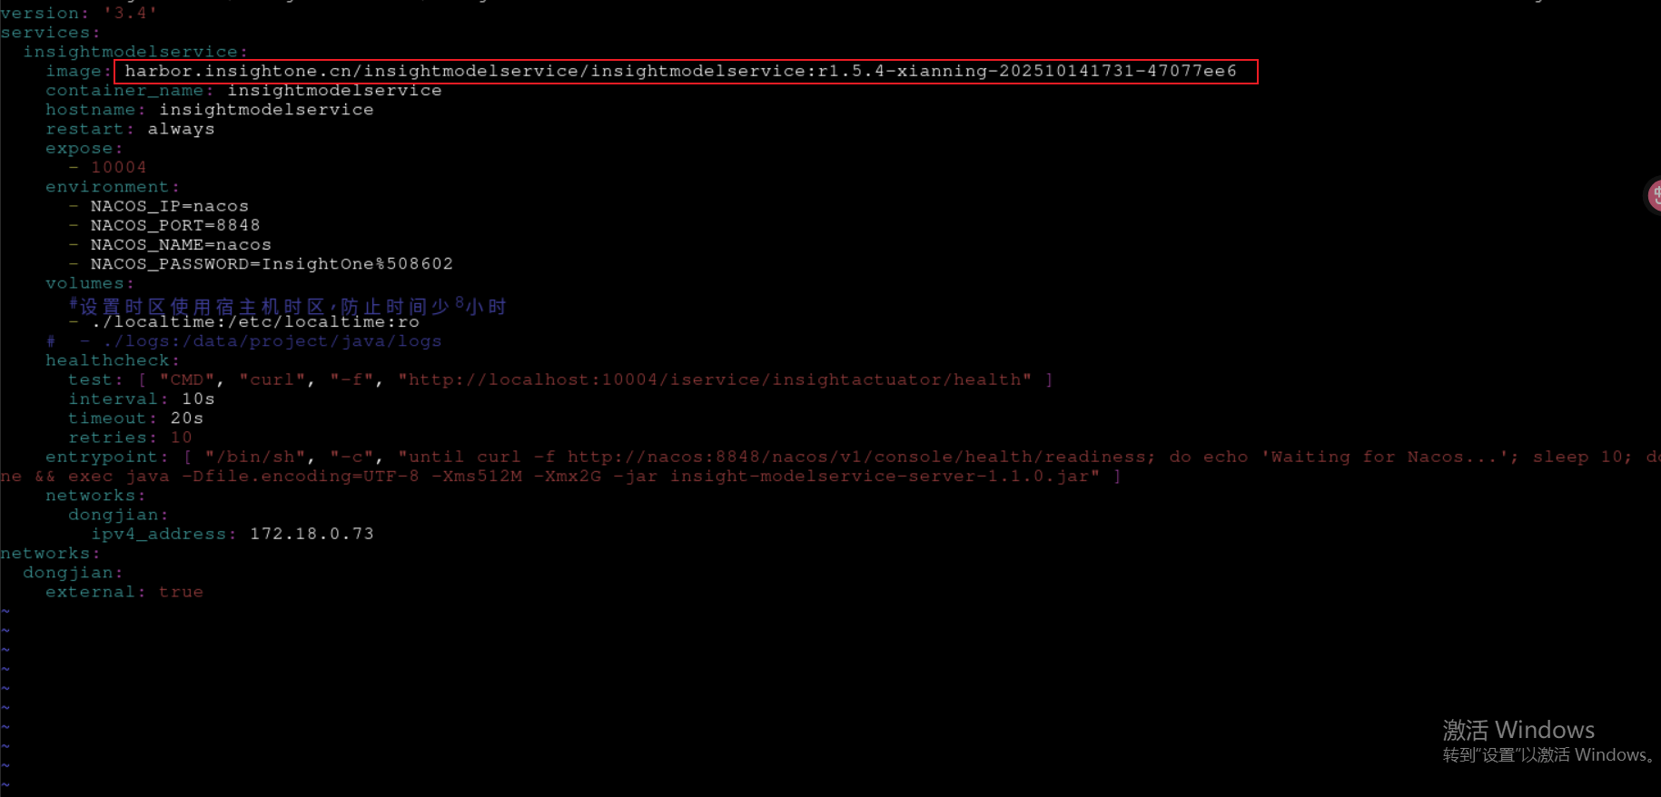Click the timeout value 20s
This screenshot has width=1661, height=797.
187,418
